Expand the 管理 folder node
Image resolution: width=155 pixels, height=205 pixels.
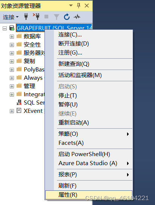click(x=12, y=86)
